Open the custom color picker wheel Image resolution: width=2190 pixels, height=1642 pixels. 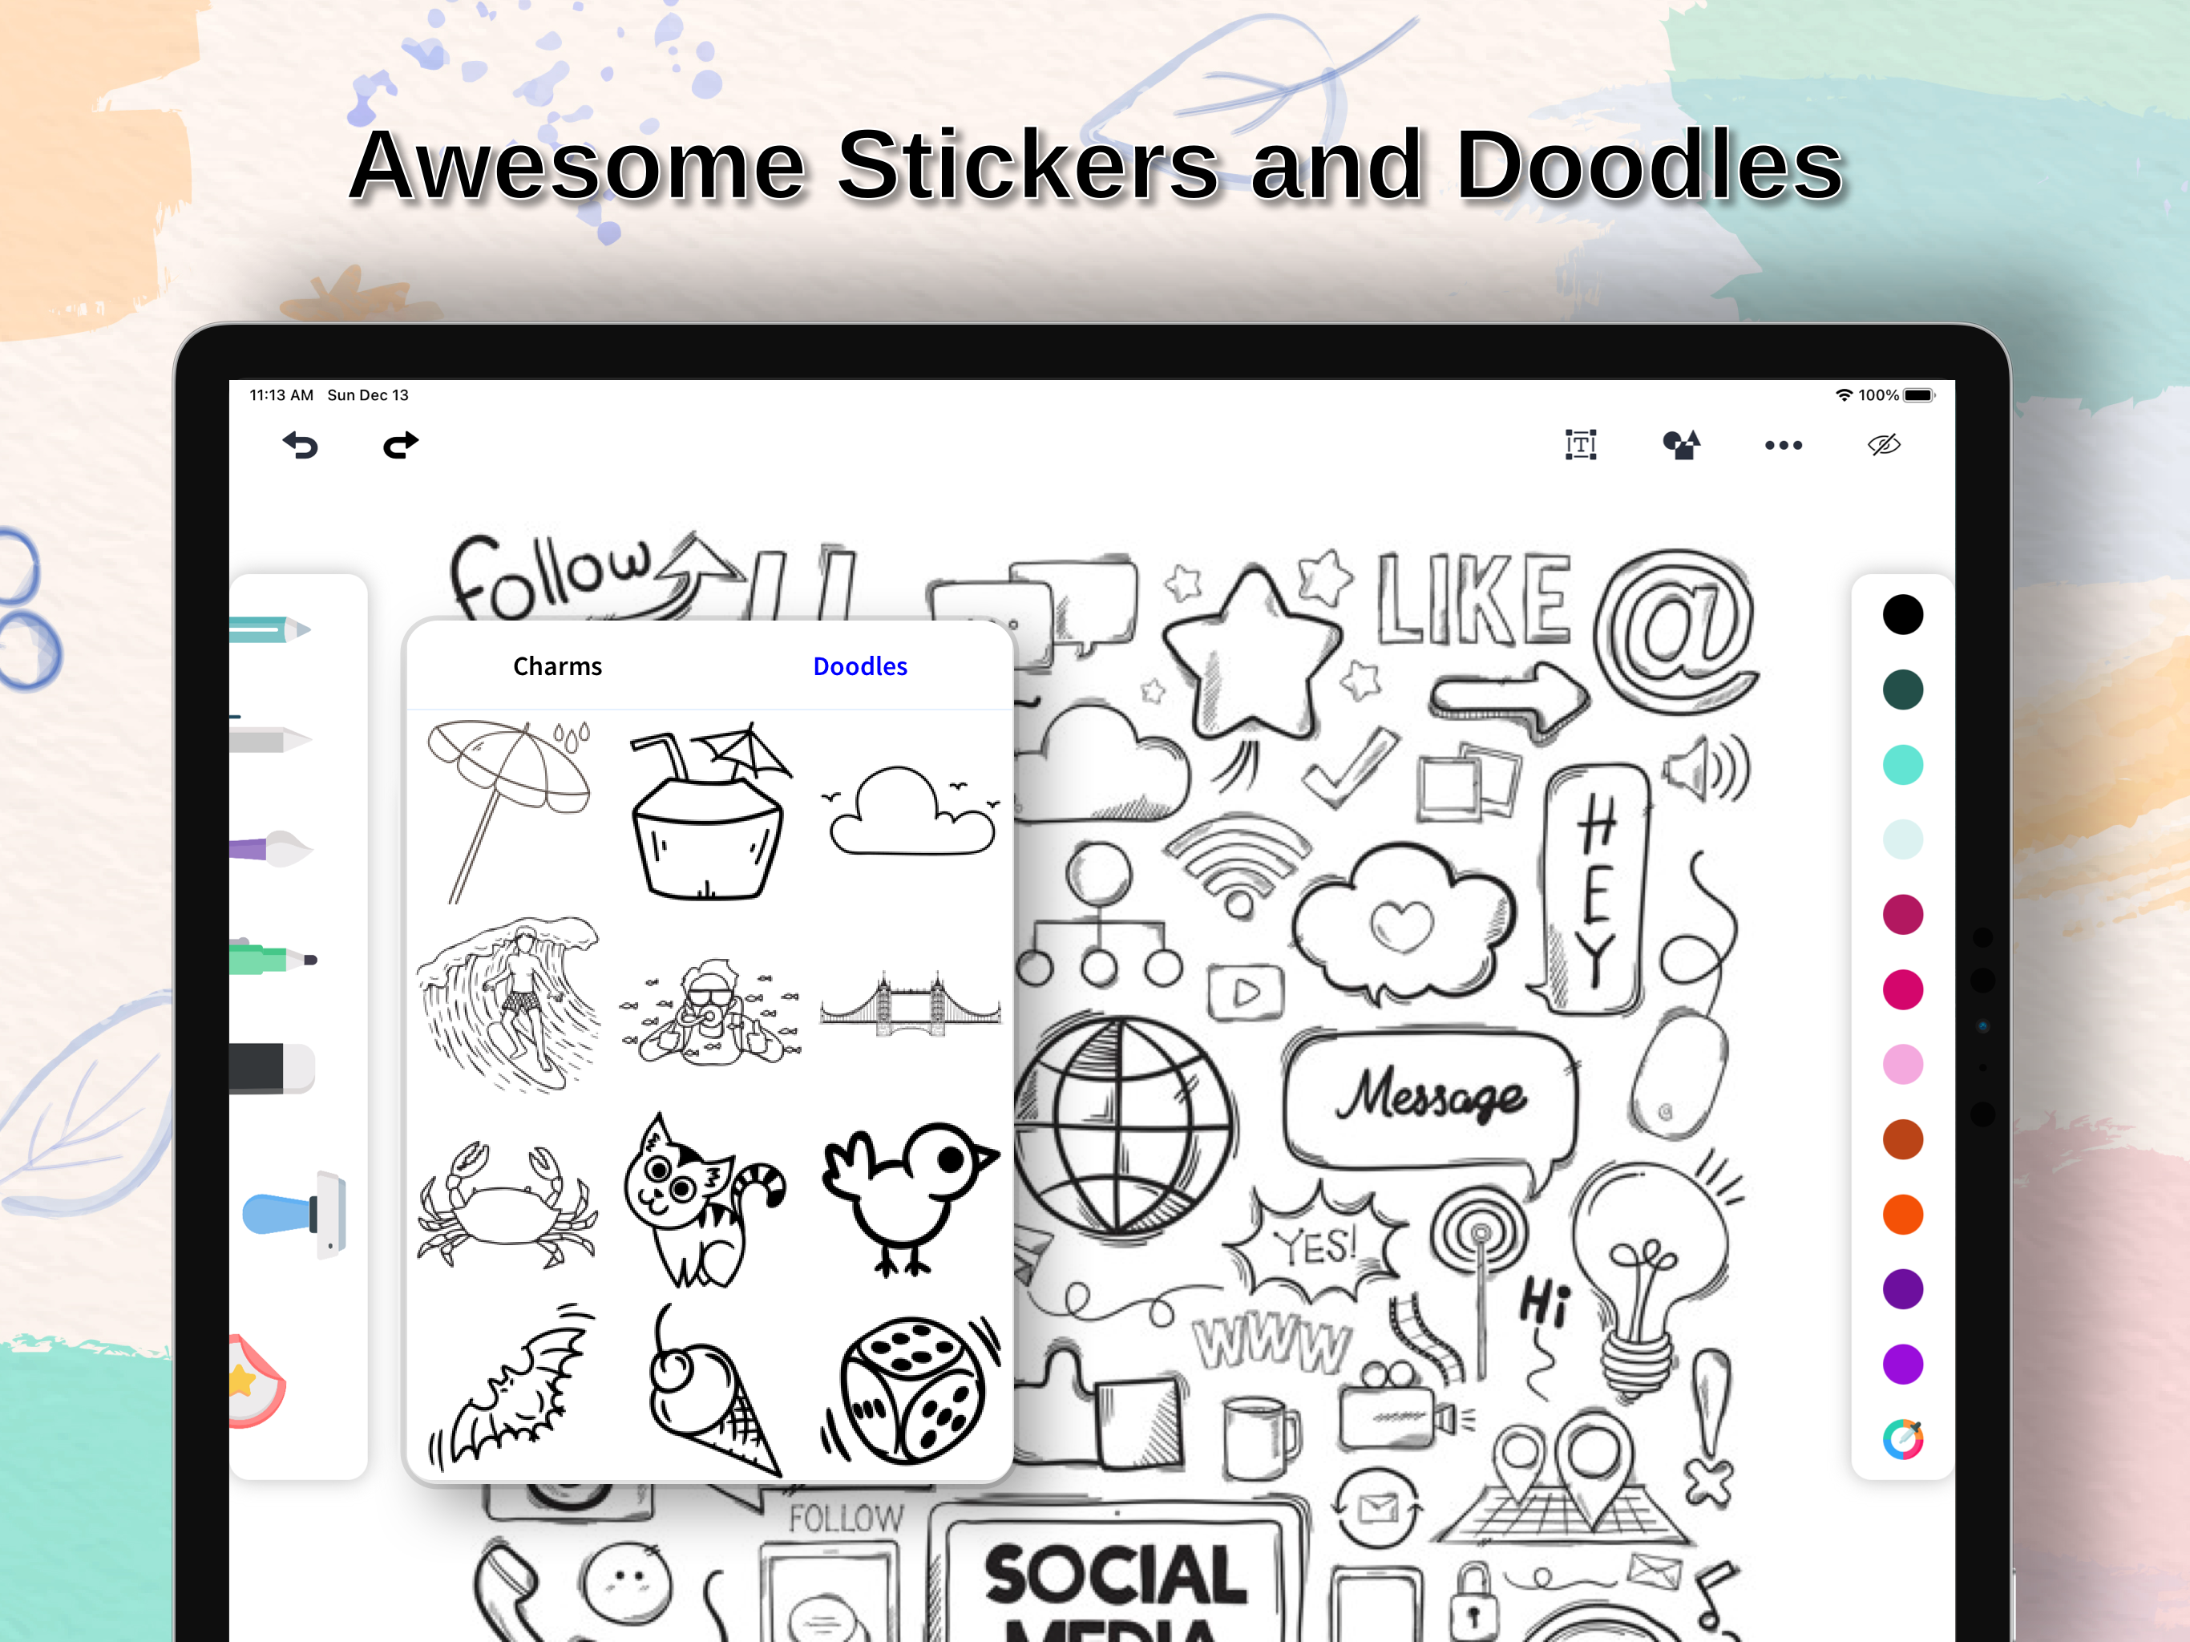(1902, 1439)
